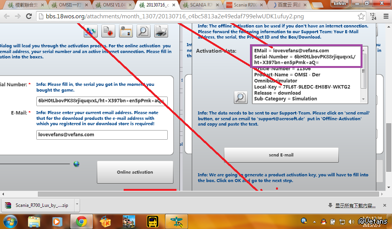Image resolution: width=392 pixels, height=229 pixels.
Task: Click the Local-Key value 7FL6T-9LEDC-EH8BV-WKTG2
Action: [317, 87]
